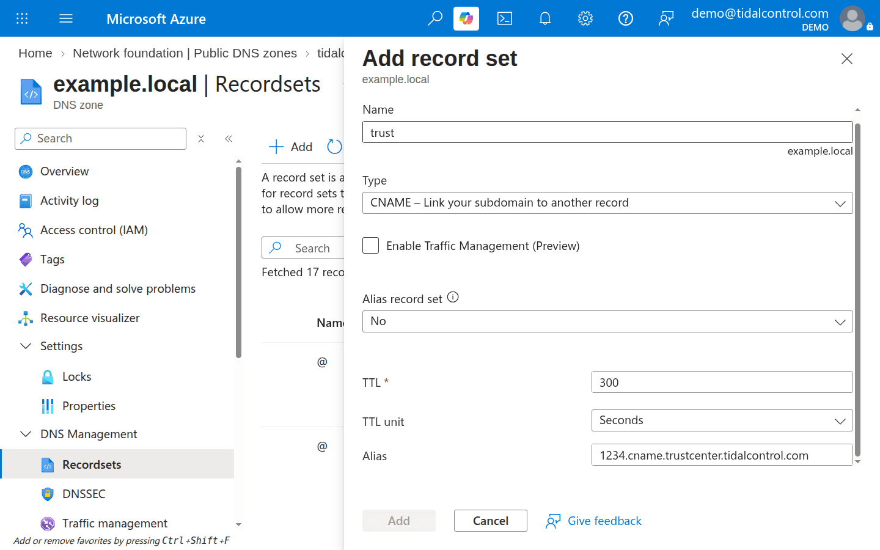Collapse the Settings section
Viewport: 880px width, 550px height.
click(x=26, y=346)
